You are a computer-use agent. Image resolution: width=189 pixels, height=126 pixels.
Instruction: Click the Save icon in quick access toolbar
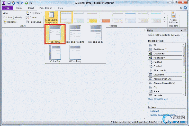[9, 3]
